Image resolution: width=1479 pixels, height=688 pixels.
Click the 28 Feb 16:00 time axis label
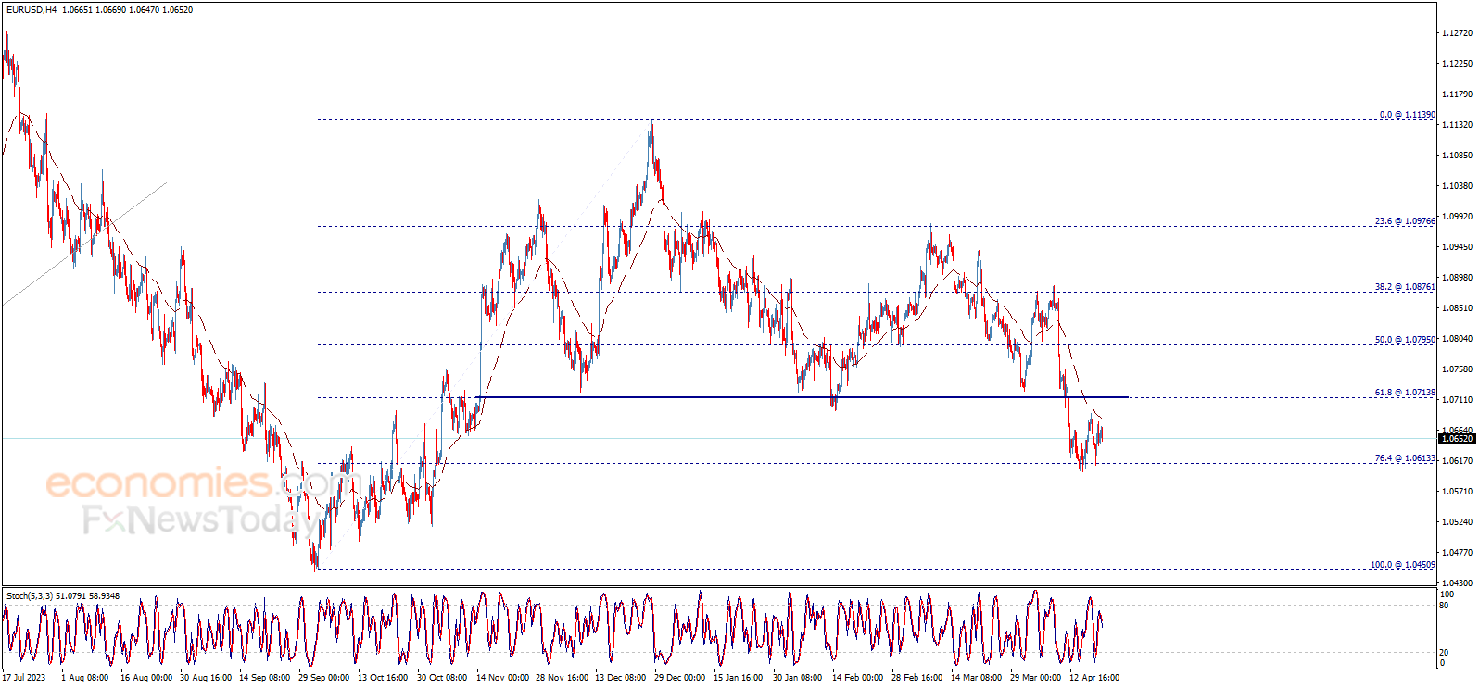pos(916,677)
